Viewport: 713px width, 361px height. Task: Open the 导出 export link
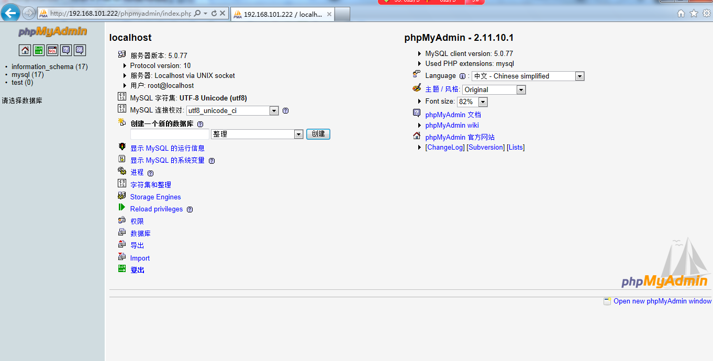(x=137, y=245)
